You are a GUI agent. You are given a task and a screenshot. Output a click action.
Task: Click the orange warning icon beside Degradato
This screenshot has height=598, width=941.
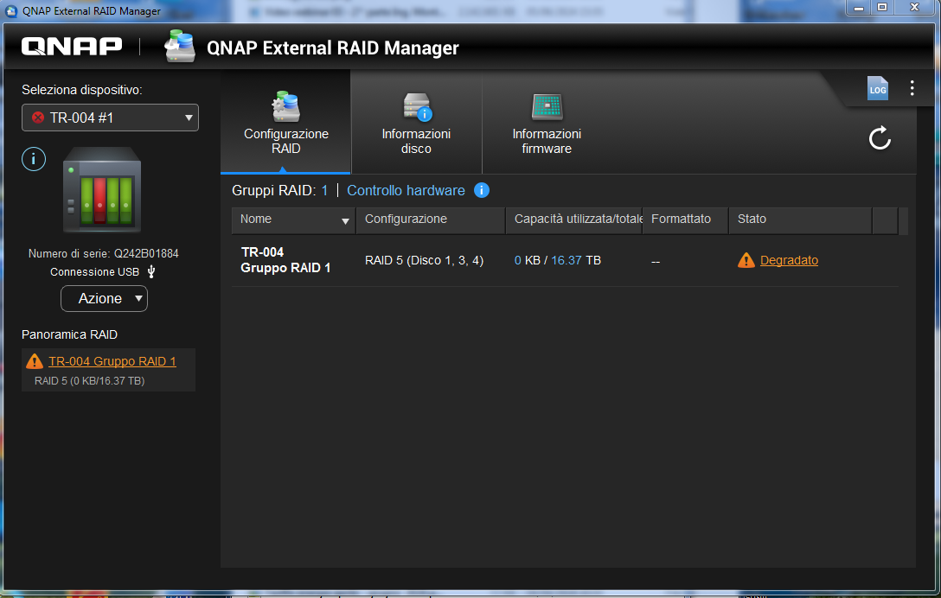pos(746,260)
